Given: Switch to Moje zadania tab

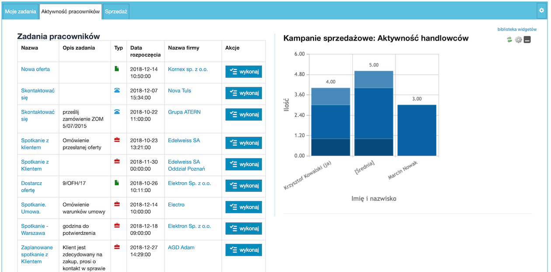Looking at the screenshot, I should point(20,12).
